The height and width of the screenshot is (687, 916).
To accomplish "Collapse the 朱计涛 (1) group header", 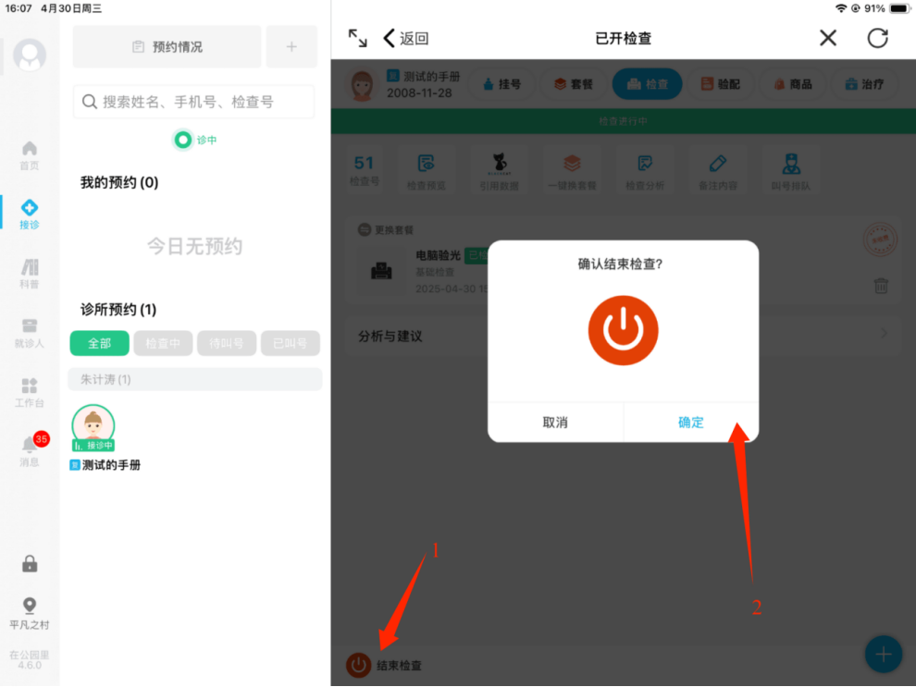I will pyautogui.click(x=195, y=379).
